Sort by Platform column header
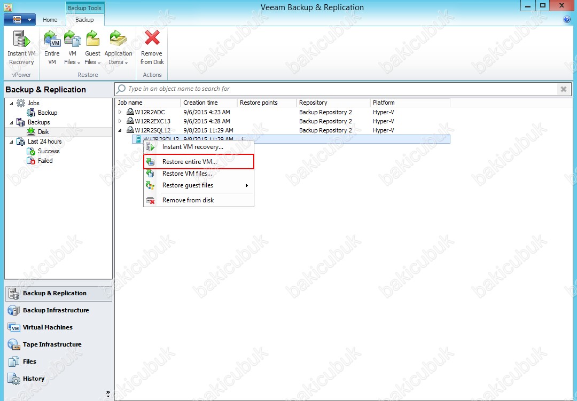The height and width of the screenshot is (401, 577). pos(410,103)
